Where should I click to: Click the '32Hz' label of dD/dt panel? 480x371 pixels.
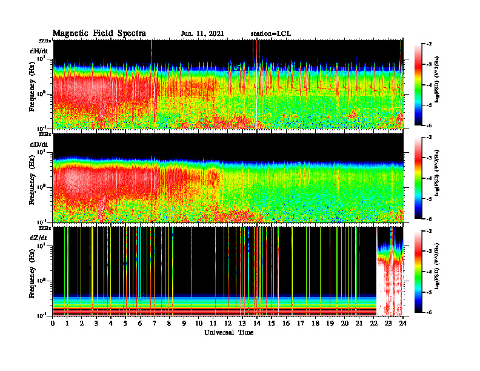(45, 134)
